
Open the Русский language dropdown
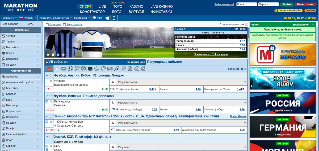tap(28, 18)
